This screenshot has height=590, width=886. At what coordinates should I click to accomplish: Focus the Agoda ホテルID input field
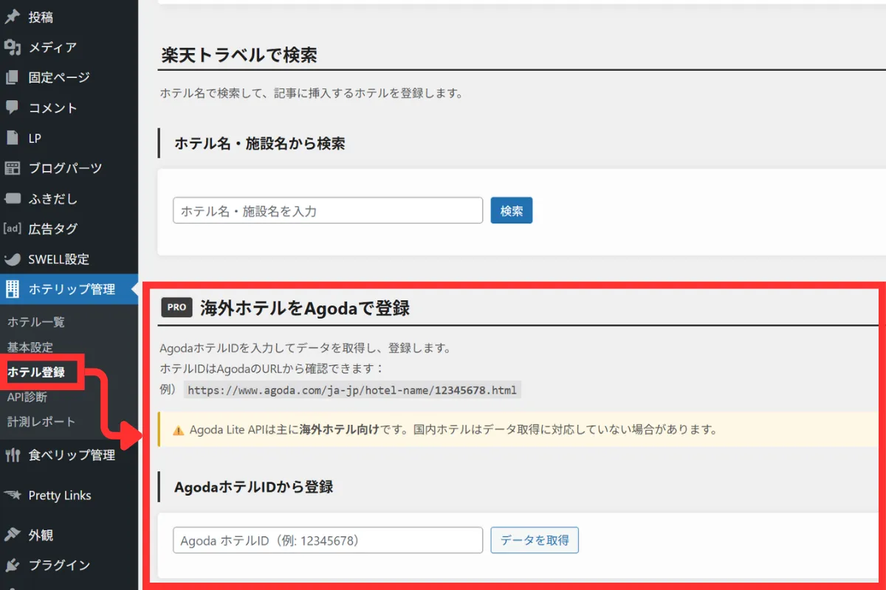[328, 541]
